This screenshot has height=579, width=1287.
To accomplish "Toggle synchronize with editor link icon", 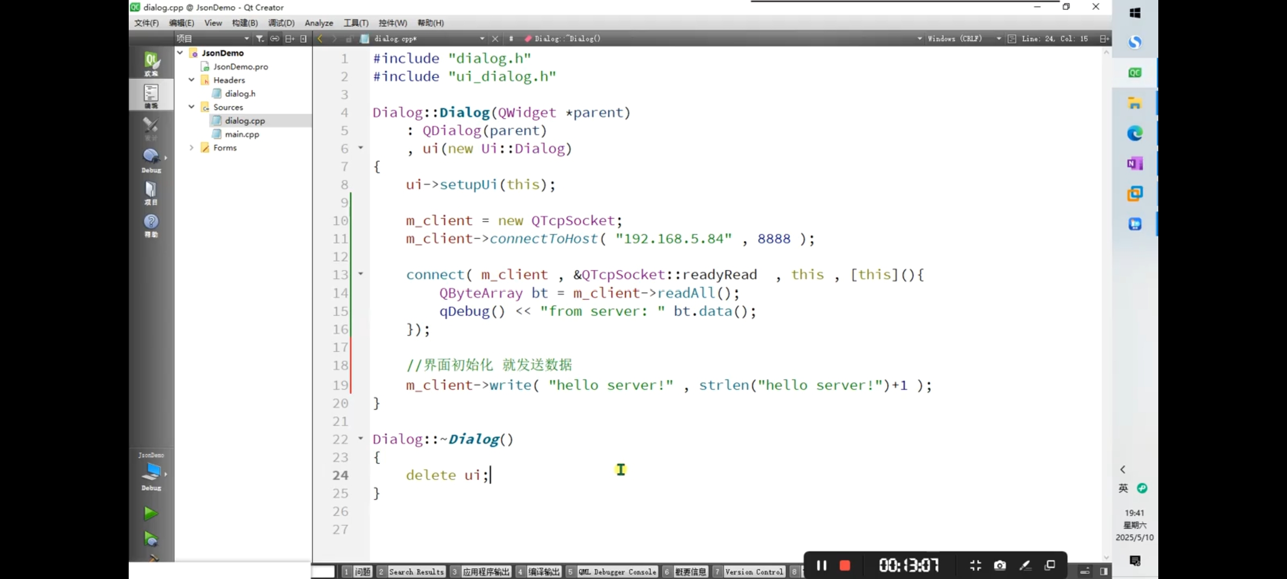I will pos(275,39).
